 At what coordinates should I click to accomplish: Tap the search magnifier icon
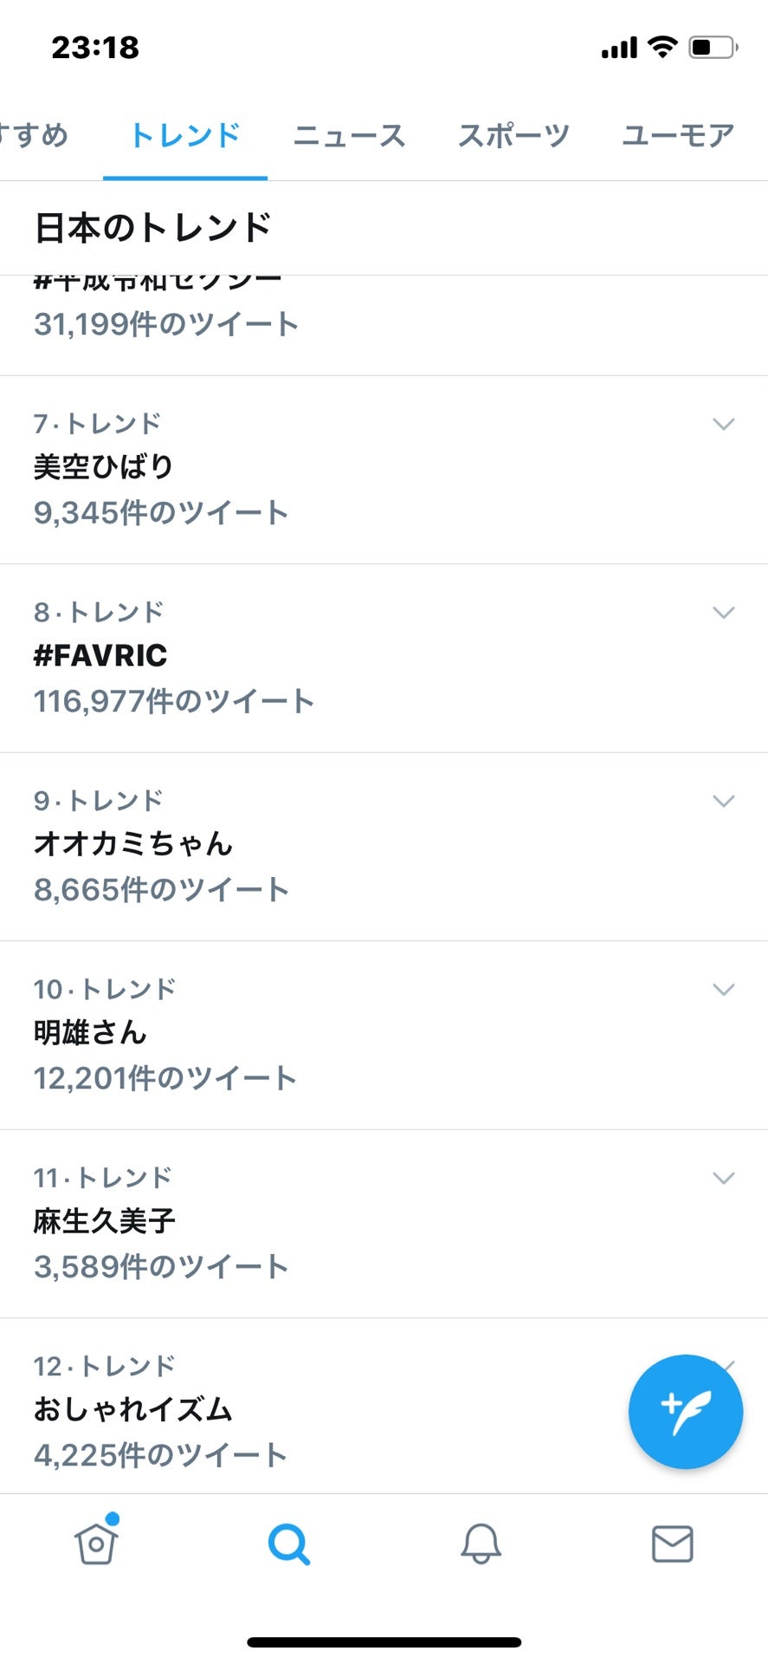(x=288, y=1544)
